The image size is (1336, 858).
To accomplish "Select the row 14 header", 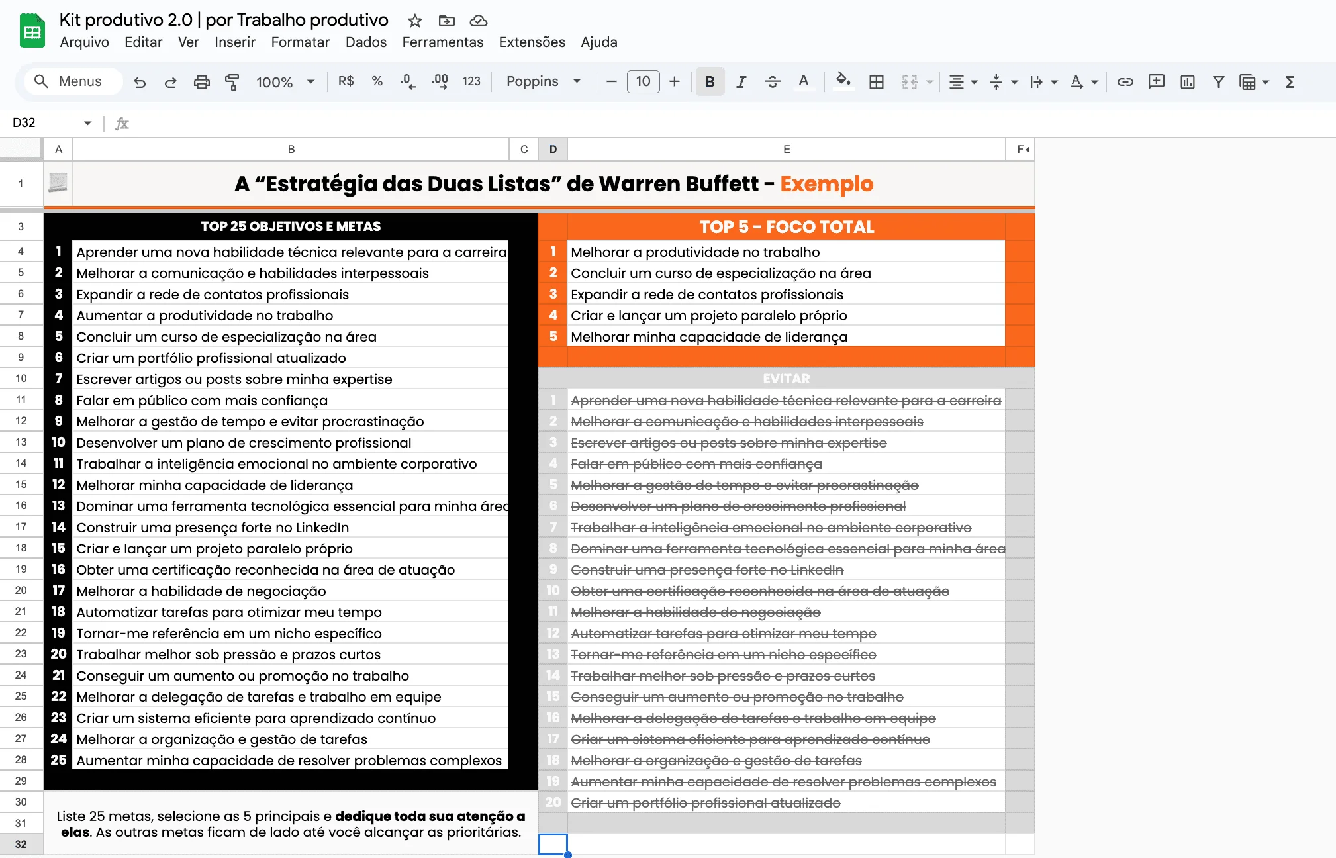I will coord(21,463).
